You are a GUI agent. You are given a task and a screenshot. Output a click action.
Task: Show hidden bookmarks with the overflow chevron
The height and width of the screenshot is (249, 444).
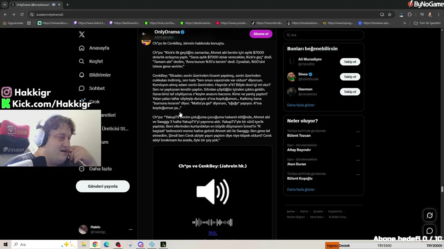click(404, 23)
